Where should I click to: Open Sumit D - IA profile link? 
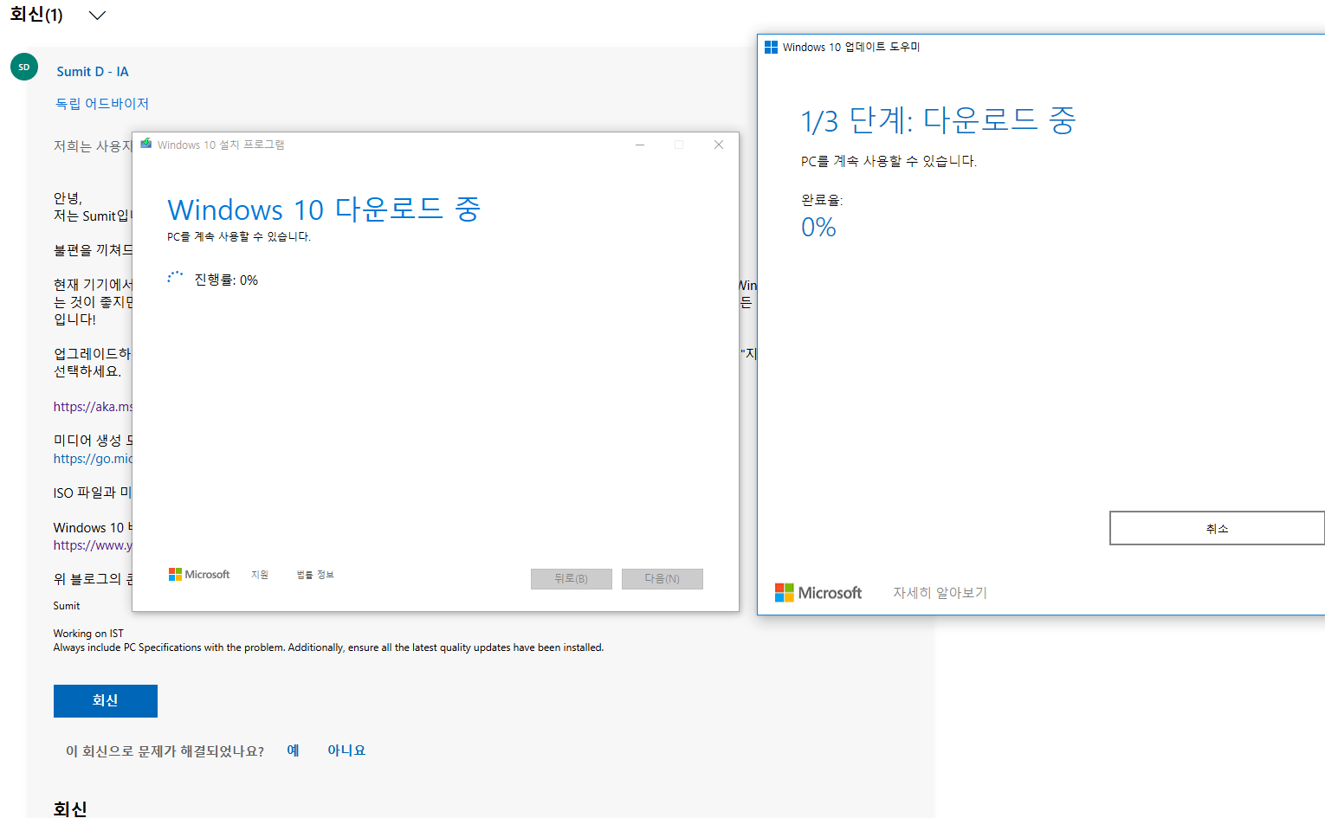pyautogui.click(x=93, y=72)
